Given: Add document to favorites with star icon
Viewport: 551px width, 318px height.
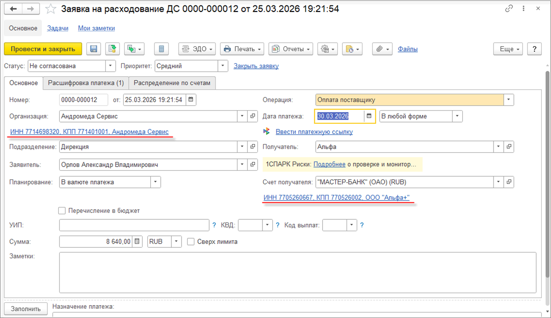Looking at the screenshot, I should (x=52, y=9).
